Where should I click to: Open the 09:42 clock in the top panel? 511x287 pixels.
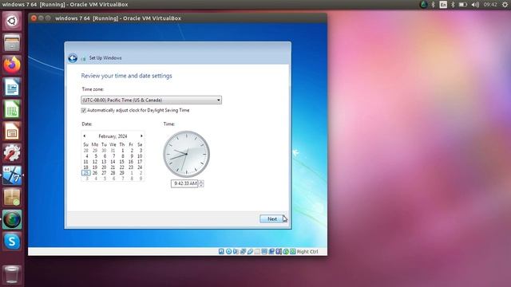pyautogui.click(x=490, y=5)
